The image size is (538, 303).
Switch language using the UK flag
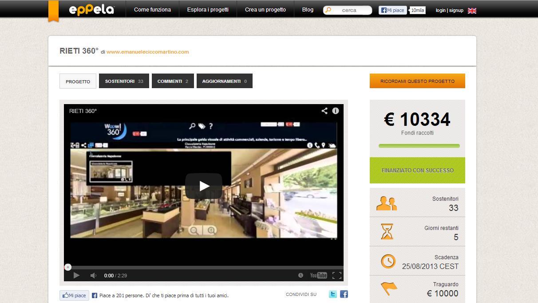click(472, 11)
